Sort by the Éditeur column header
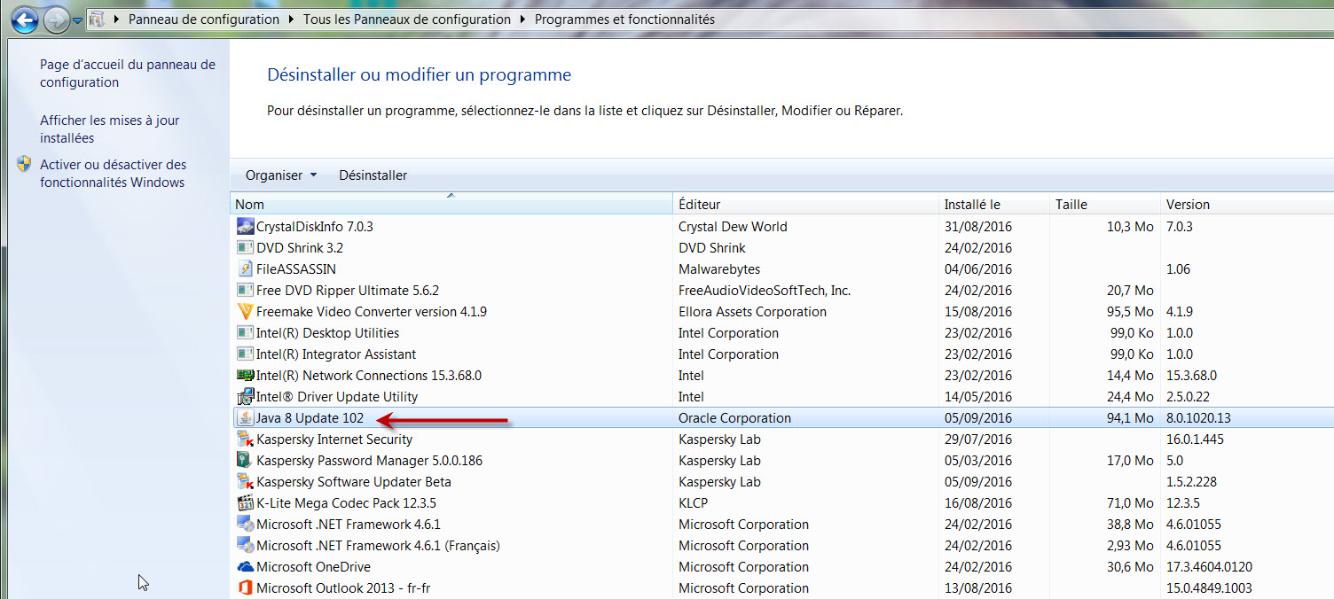 click(x=806, y=205)
